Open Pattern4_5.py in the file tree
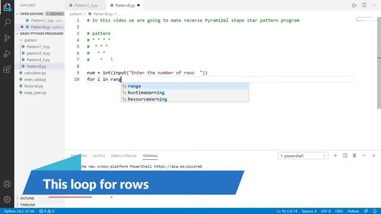This screenshot has height=214, width=381. [38, 59]
